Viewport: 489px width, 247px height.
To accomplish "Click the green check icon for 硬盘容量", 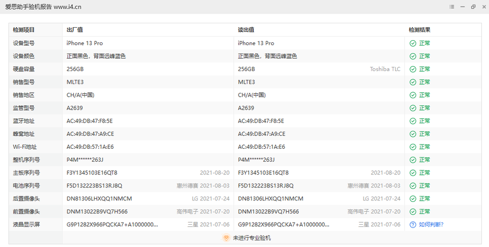I will 413,69.
